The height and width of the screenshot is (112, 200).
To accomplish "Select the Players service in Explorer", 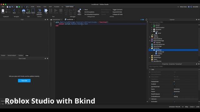I will (156, 35).
